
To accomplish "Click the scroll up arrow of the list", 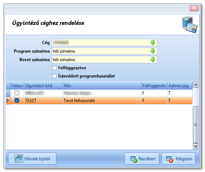I will (195, 85).
